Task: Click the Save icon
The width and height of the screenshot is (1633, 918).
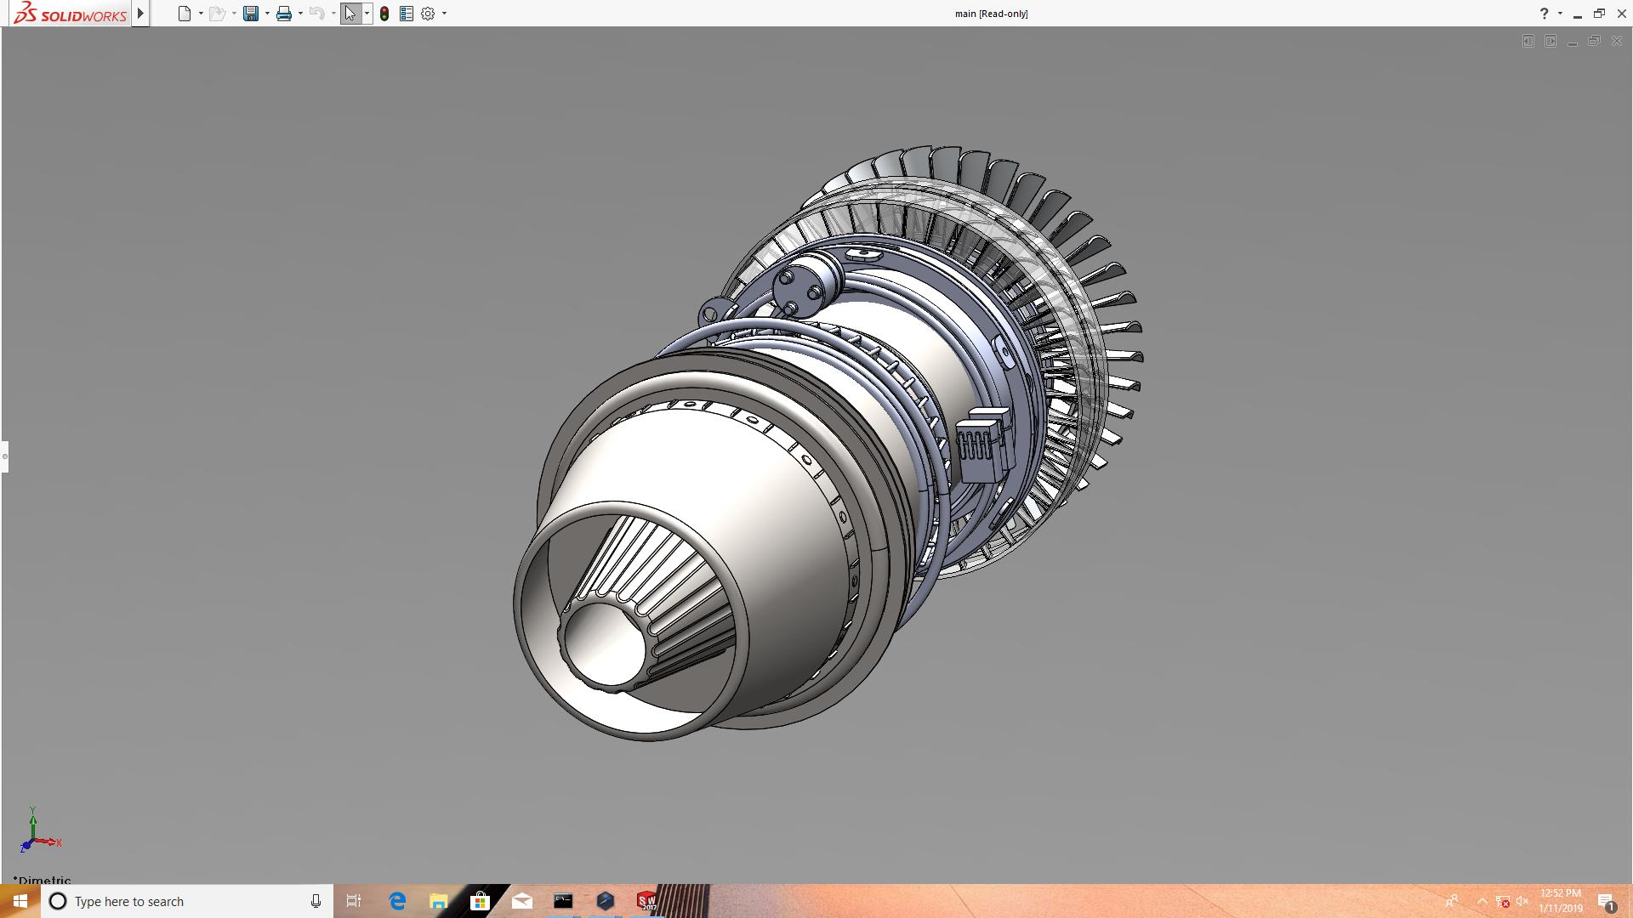Action: tap(250, 14)
